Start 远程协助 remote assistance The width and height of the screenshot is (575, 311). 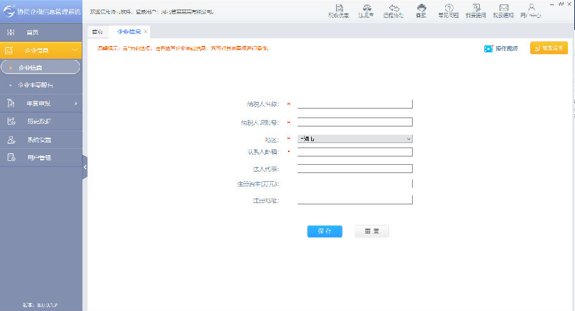[394, 11]
